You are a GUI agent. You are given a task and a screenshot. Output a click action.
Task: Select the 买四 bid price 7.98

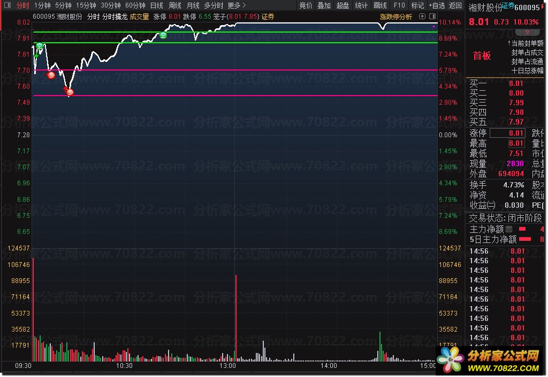coord(516,112)
